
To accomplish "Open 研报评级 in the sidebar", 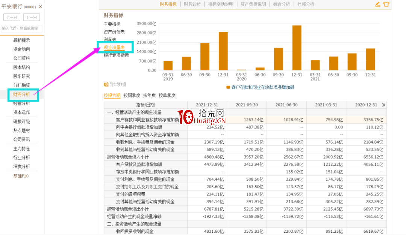I will (21, 122).
